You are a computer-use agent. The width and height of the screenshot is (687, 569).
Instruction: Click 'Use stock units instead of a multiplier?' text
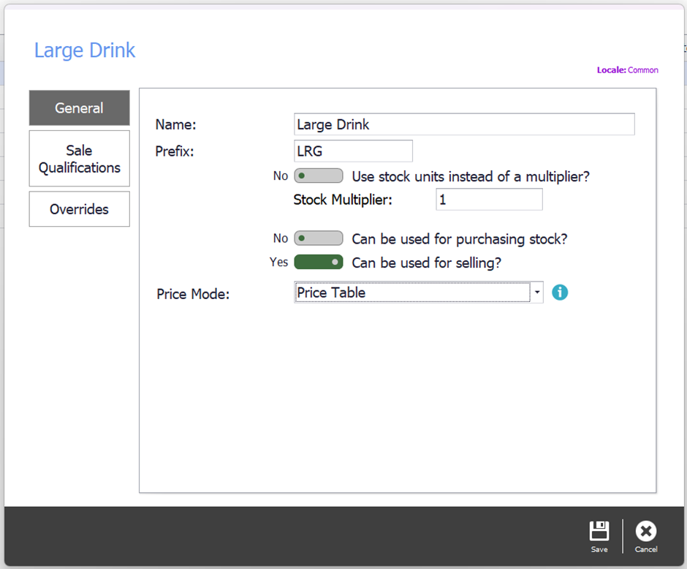[x=471, y=177]
